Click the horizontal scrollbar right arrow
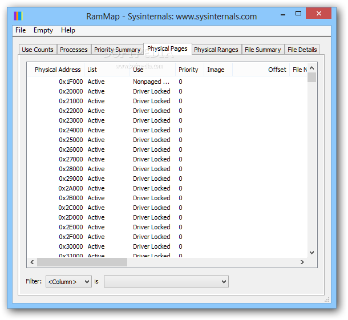This screenshot has width=348, height=320. pos(302,262)
